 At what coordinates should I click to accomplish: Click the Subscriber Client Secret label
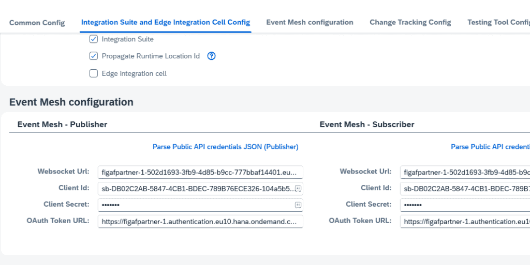tap(369, 205)
